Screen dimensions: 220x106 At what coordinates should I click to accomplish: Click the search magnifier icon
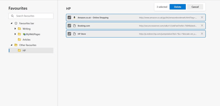coord(12,16)
